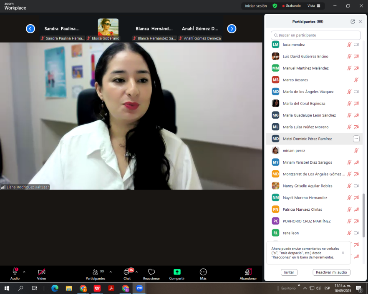Image resolution: width=368 pixels, height=294 pixels.
Task: Toggle microphone with the Audio button
Action: [x=15, y=272]
